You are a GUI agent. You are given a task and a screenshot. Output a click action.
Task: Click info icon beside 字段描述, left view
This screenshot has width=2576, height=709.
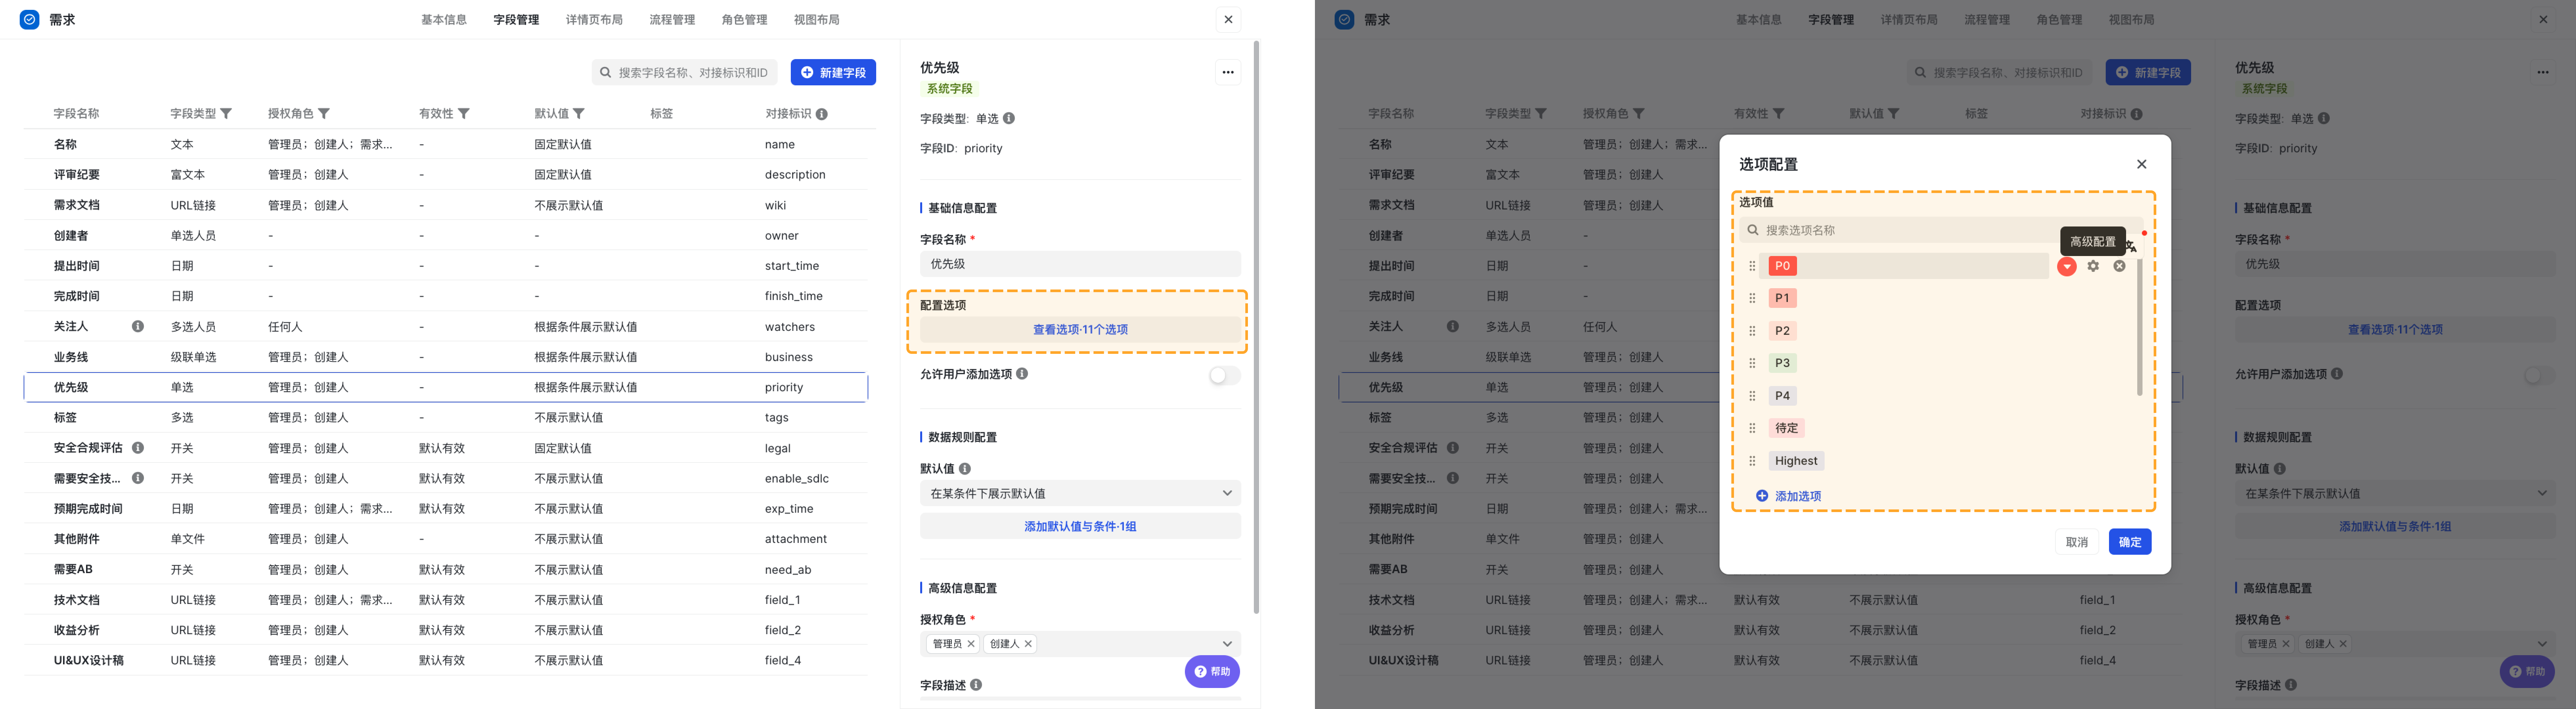coord(976,685)
